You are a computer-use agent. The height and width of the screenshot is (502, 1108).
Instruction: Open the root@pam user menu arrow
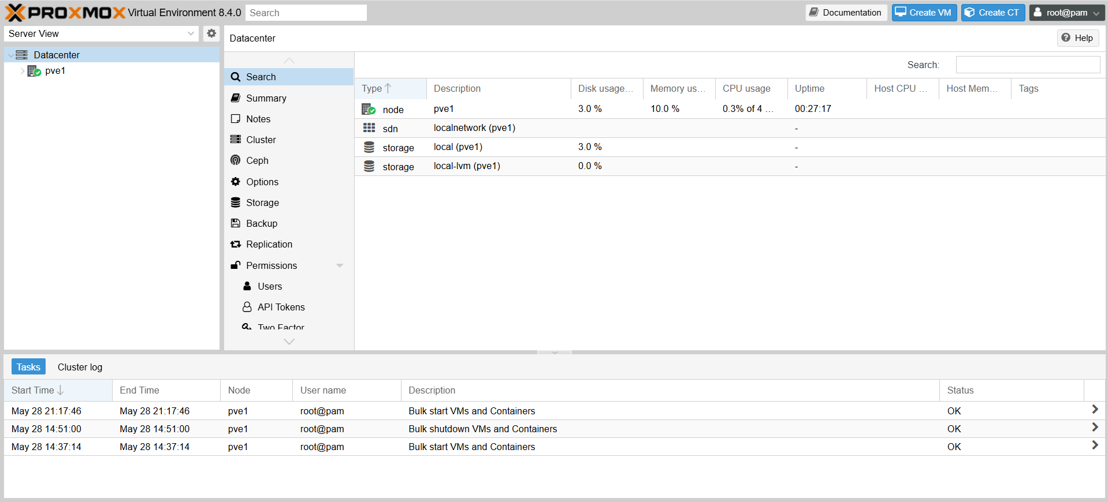click(x=1096, y=13)
